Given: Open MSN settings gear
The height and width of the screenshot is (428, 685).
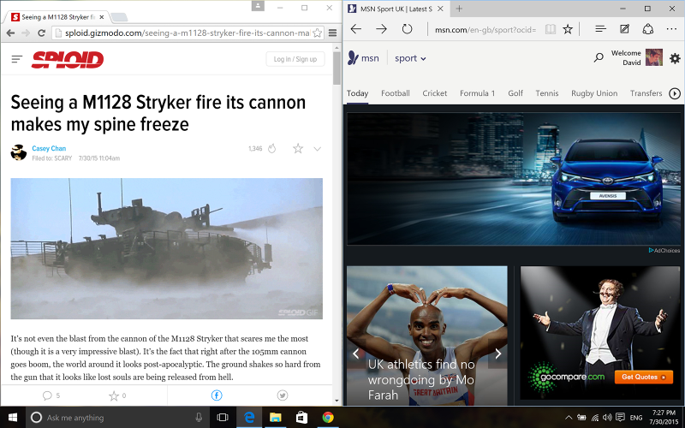Looking at the screenshot, I should 675,58.
